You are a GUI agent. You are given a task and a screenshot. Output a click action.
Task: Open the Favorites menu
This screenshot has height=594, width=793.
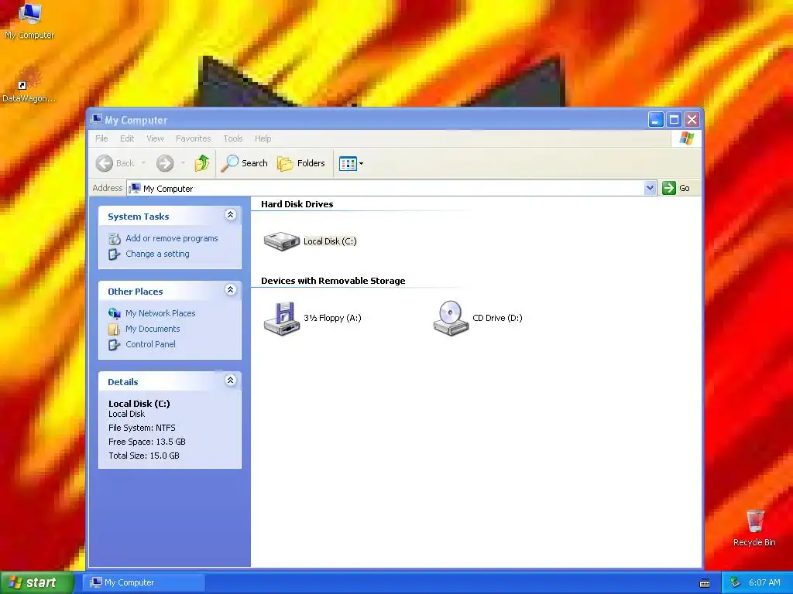point(193,138)
